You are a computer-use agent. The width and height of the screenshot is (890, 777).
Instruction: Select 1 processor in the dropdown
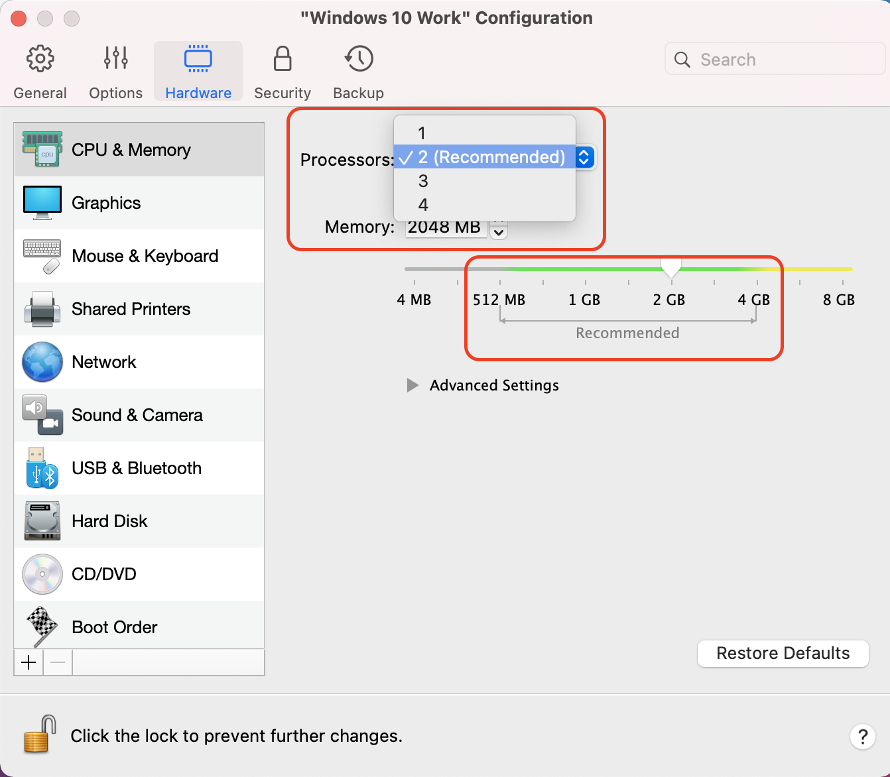[422, 133]
